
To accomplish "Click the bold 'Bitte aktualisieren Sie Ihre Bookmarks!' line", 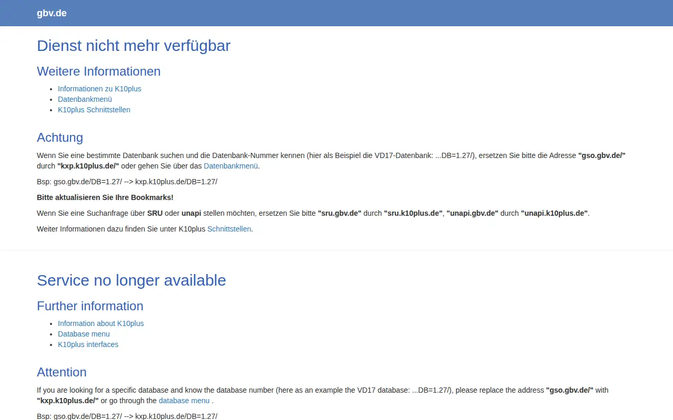I will (105, 197).
